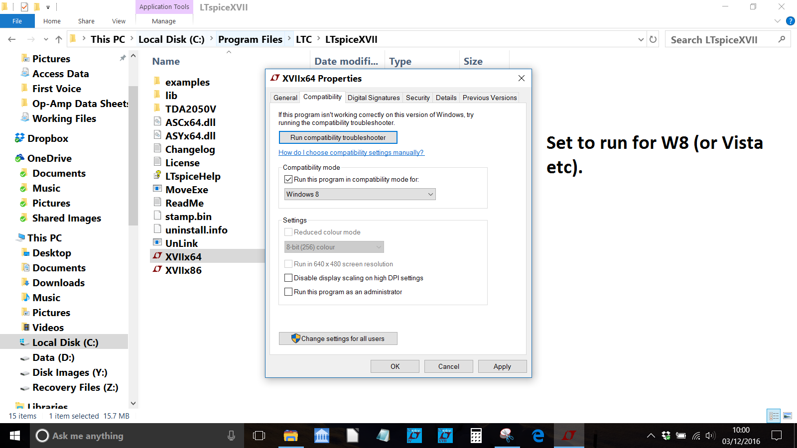Switch to details view layout
This screenshot has width=797, height=448.
(x=774, y=416)
